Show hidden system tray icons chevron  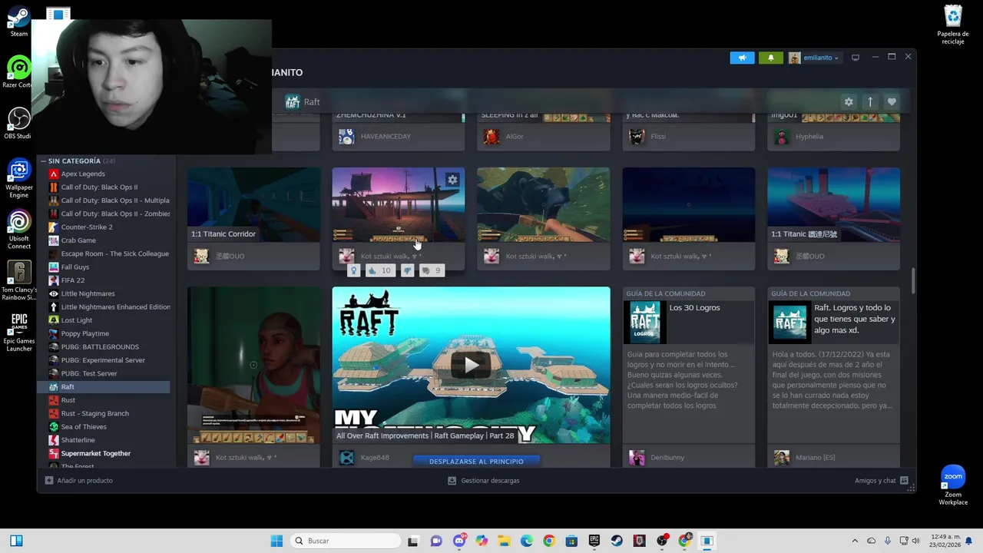click(x=855, y=541)
